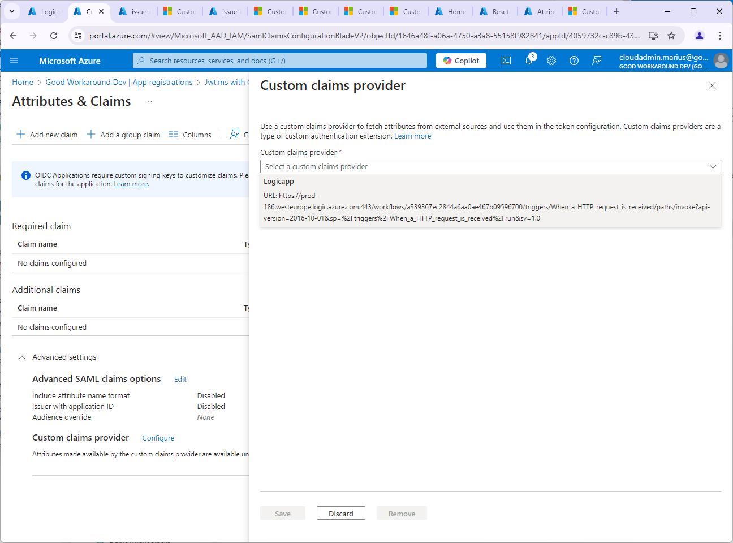Click the Feedback icon in header

point(597,61)
